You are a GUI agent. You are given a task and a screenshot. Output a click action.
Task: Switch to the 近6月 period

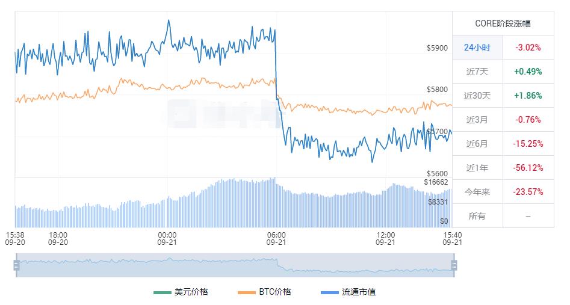(x=478, y=144)
